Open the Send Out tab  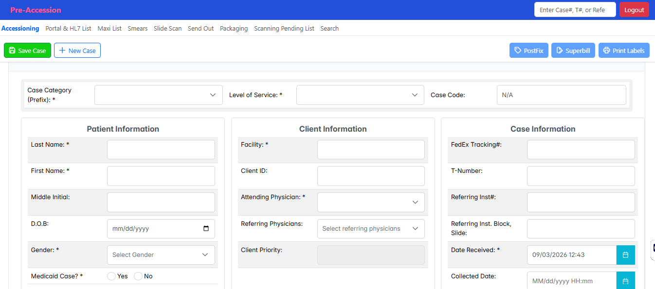coord(201,28)
